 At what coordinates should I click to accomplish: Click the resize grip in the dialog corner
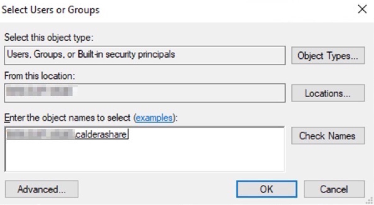(x=370, y=201)
